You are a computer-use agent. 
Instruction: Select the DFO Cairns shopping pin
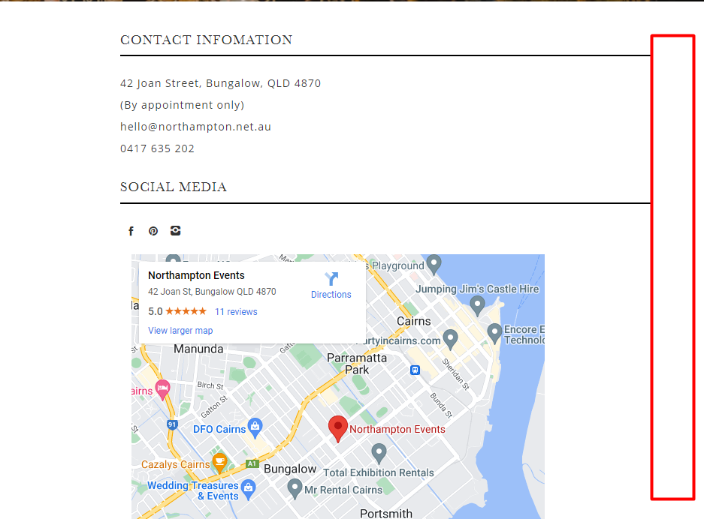[x=255, y=428]
